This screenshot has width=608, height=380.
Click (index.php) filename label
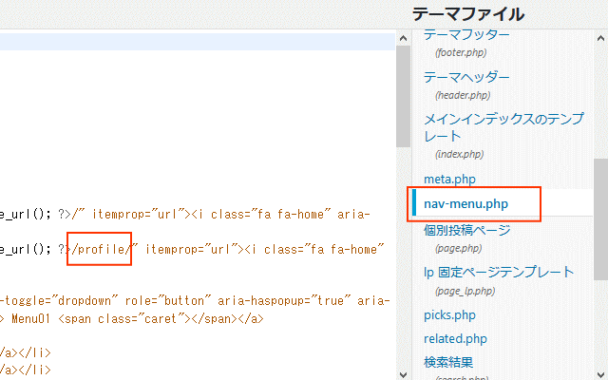coord(459,154)
